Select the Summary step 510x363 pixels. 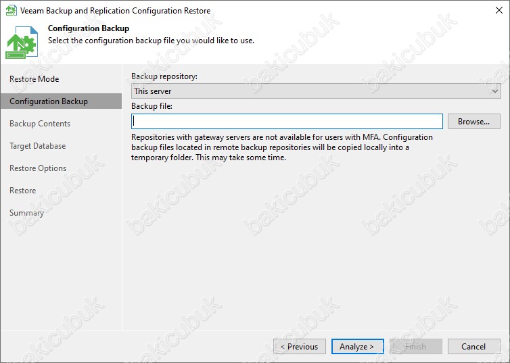(x=26, y=213)
